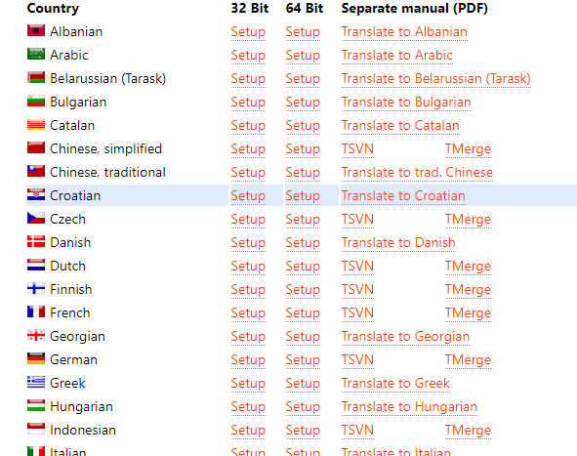Open TSVN manual for Chinese simplified

357,149
